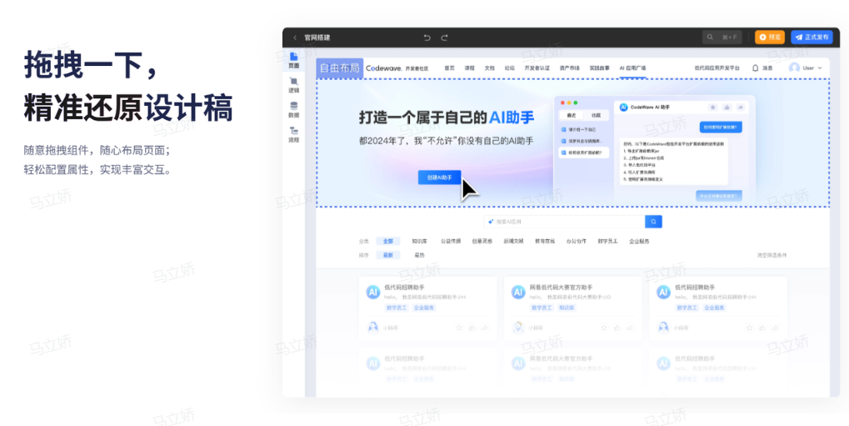This screenshot has width=849, height=426.
Task: Select 论坛 in the navigation bar
Action: (510, 68)
